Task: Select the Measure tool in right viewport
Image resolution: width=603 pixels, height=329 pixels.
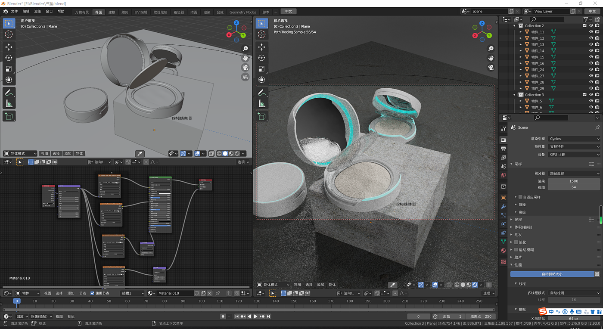Action: click(x=261, y=104)
